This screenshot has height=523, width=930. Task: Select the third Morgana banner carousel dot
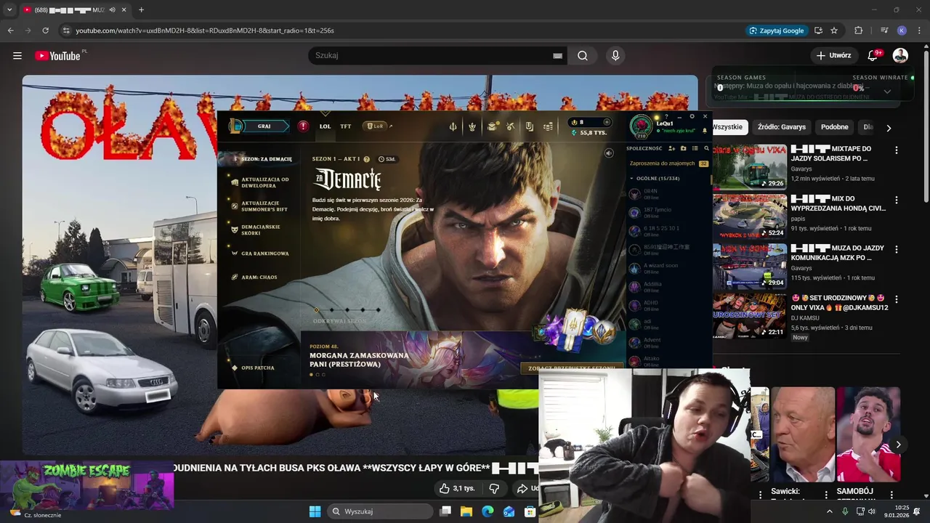point(324,375)
